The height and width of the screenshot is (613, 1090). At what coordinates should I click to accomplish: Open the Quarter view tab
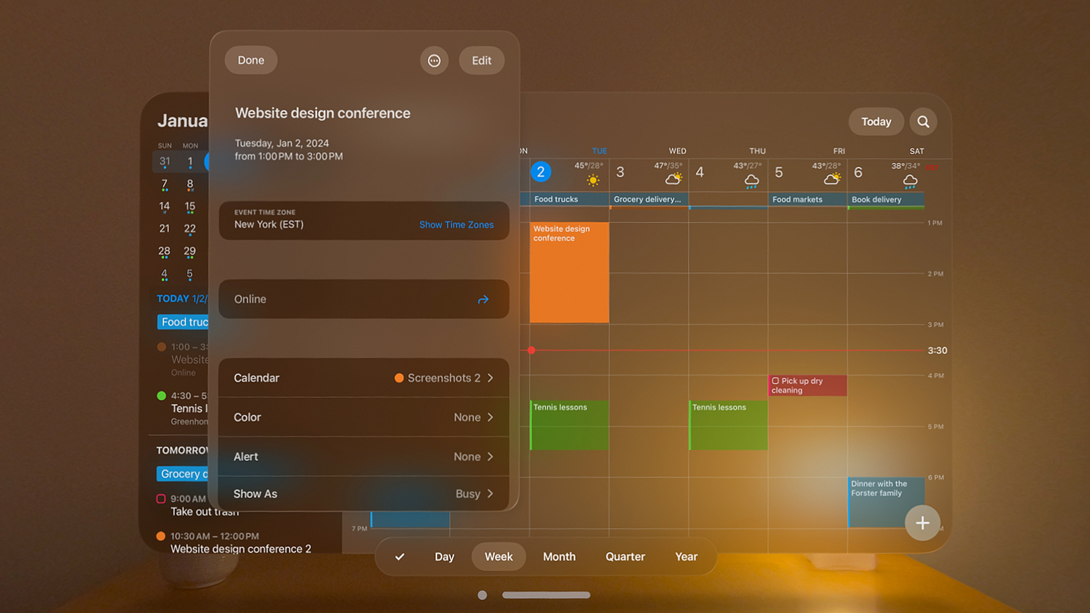tap(624, 556)
